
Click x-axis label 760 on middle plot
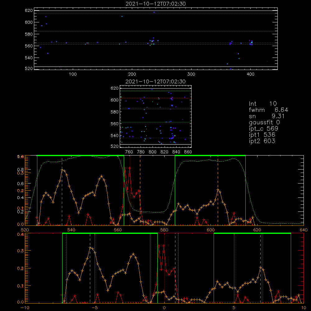pos(129,152)
